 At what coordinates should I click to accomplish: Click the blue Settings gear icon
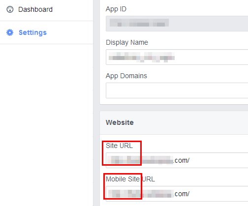[10, 32]
